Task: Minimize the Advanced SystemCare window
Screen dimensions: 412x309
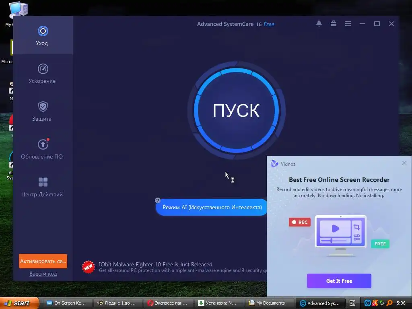Action: click(363, 24)
